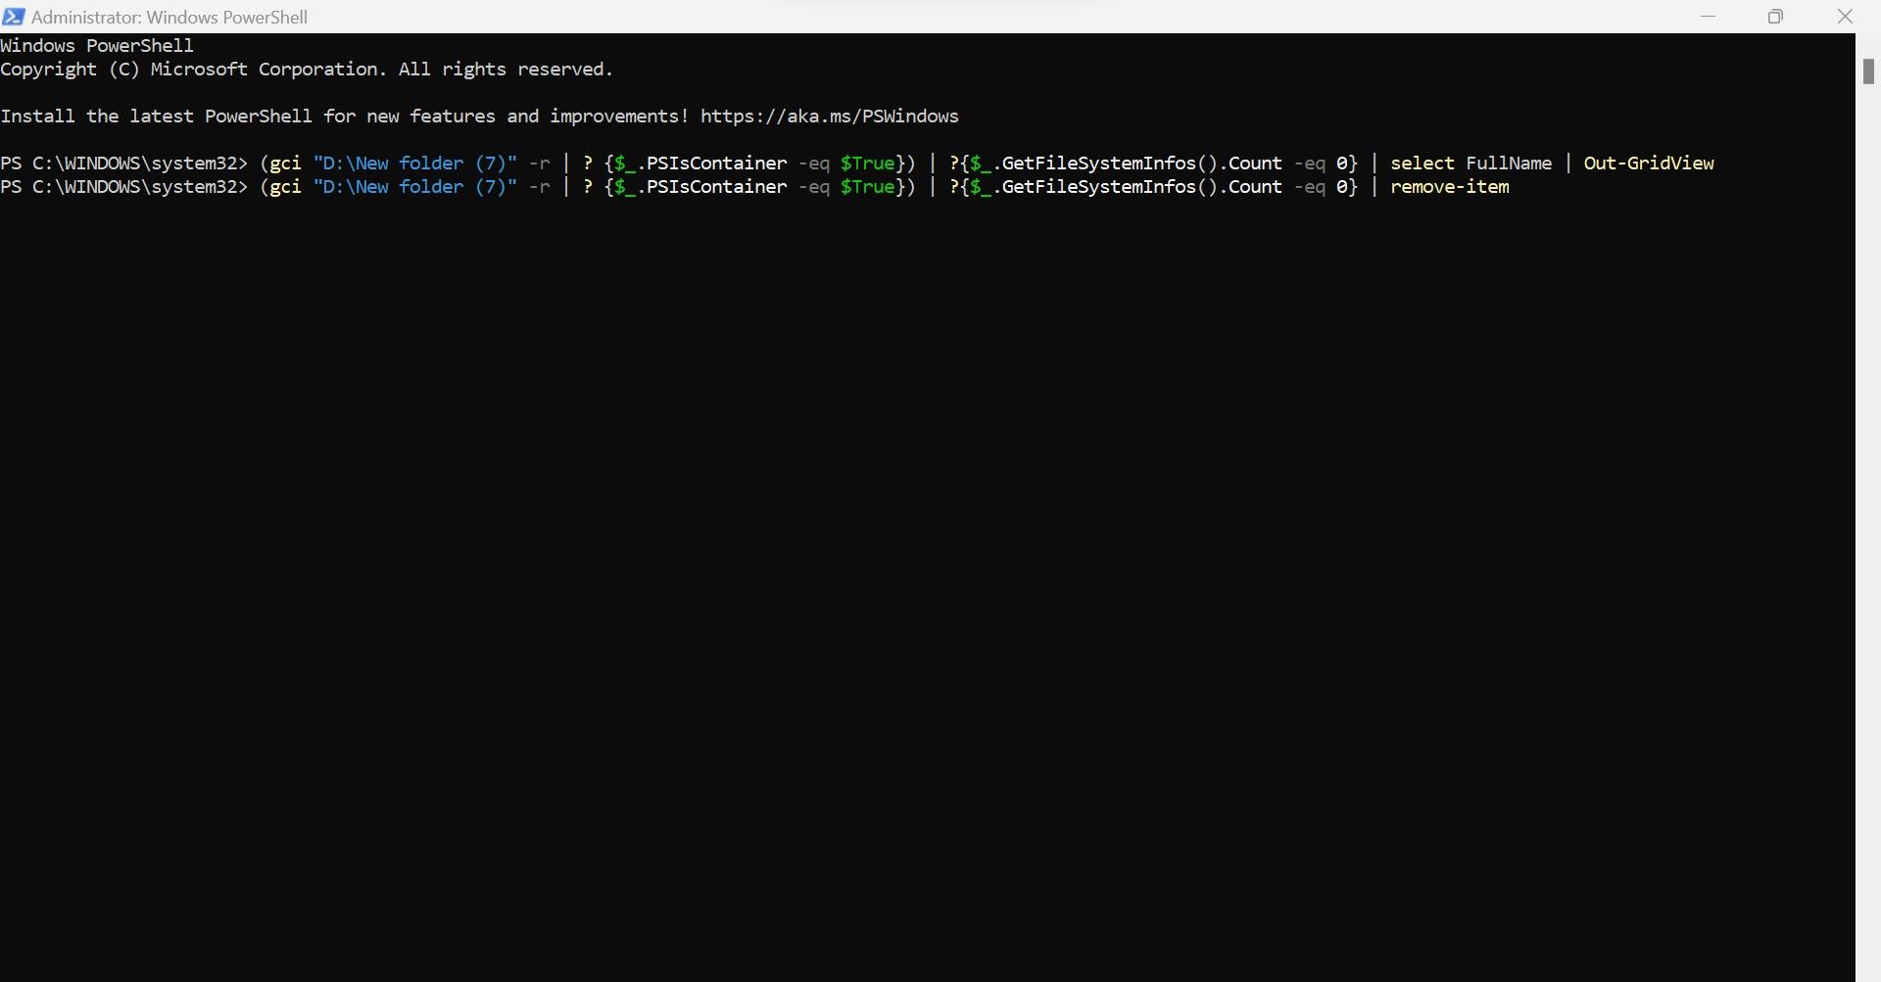Click PSIsContainer in the first command line
This screenshot has height=982, width=1881.
coord(716,164)
